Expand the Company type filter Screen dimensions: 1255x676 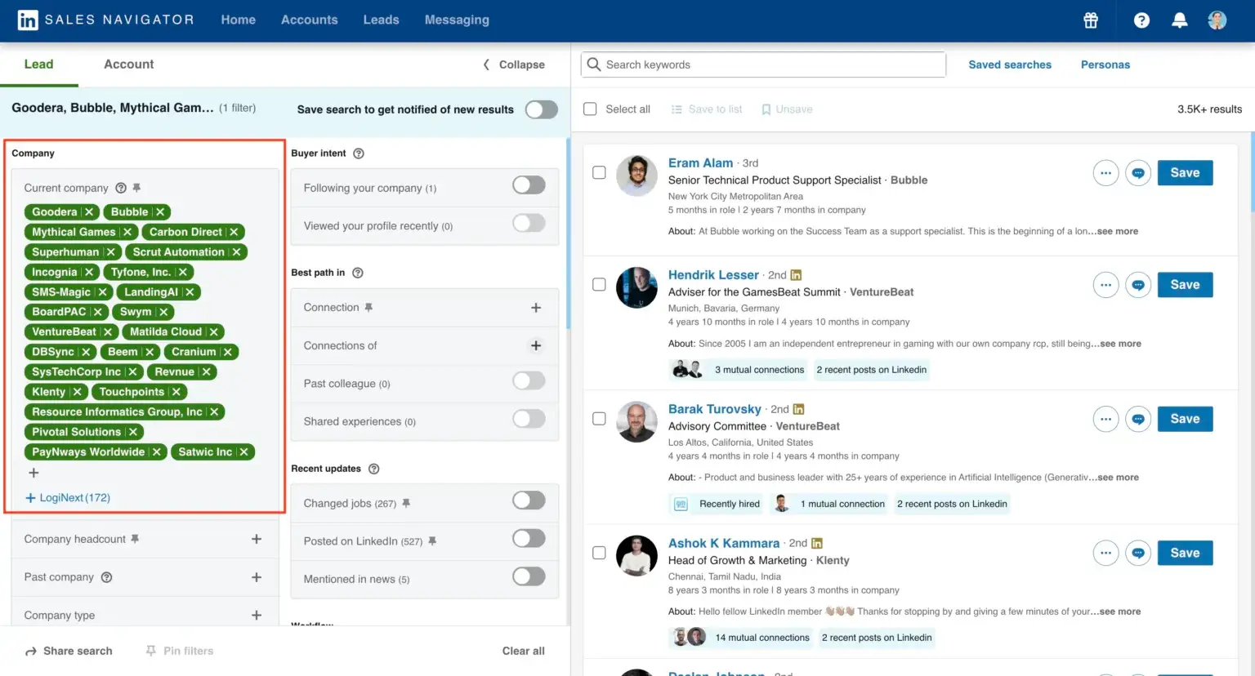pos(257,616)
